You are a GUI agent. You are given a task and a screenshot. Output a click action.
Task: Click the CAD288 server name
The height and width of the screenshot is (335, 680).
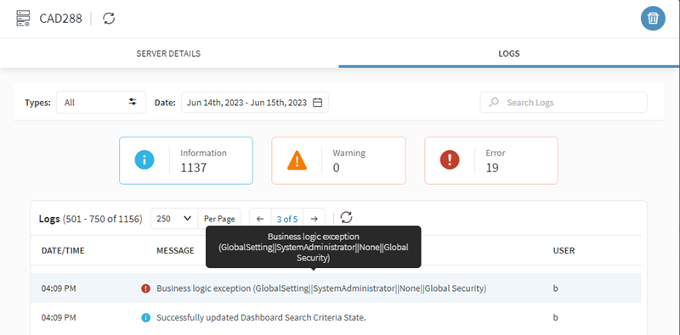(60, 19)
